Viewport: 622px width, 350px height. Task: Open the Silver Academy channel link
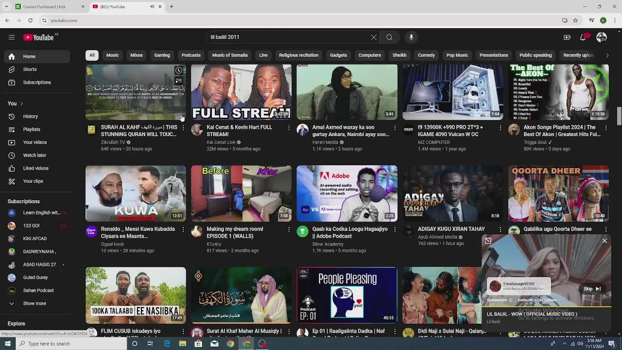point(328,244)
